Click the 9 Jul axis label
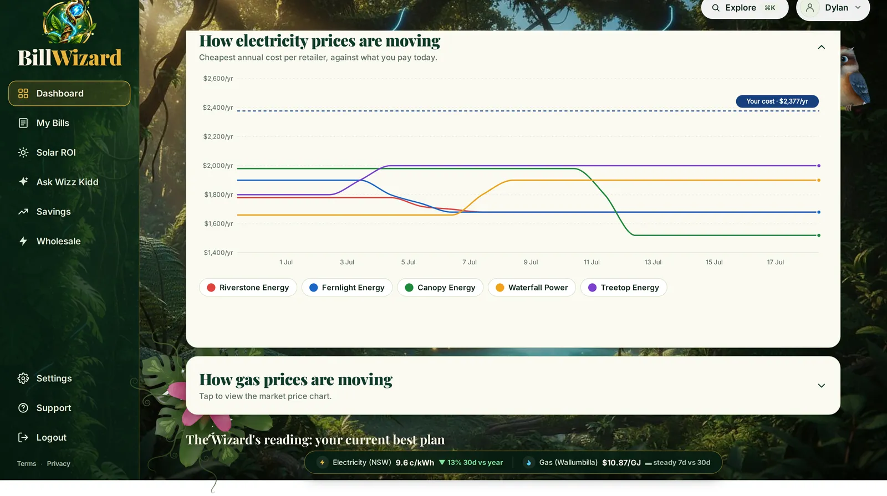Screen dimensions: 887x496 point(531,262)
